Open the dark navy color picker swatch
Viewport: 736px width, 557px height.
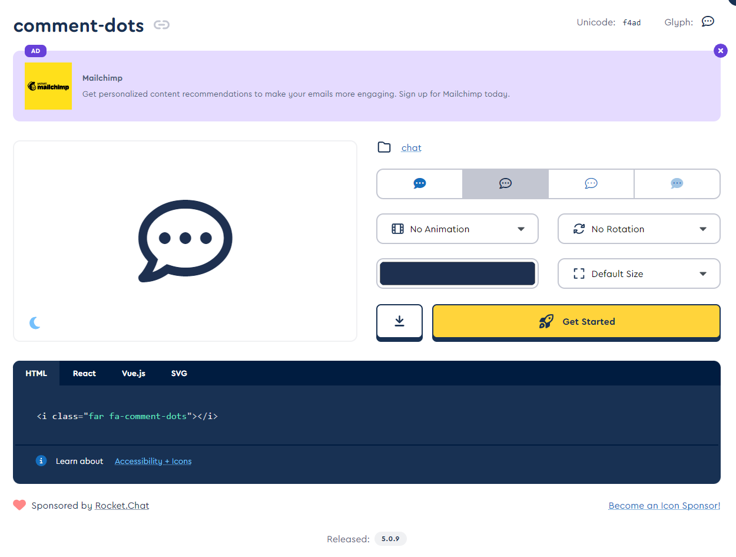(x=457, y=273)
